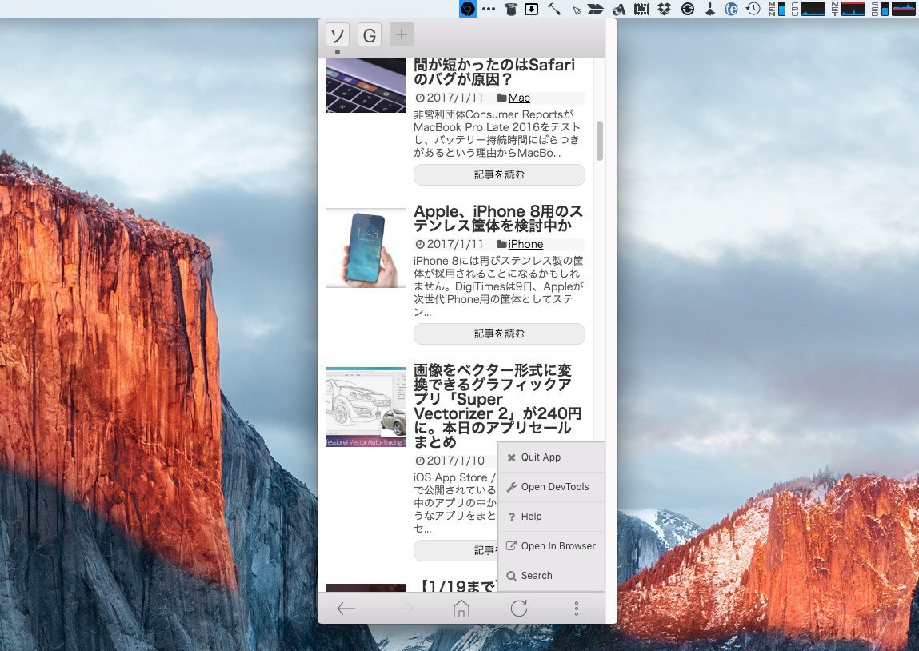
Task: Switch to the ソ tab
Action: point(338,35)
